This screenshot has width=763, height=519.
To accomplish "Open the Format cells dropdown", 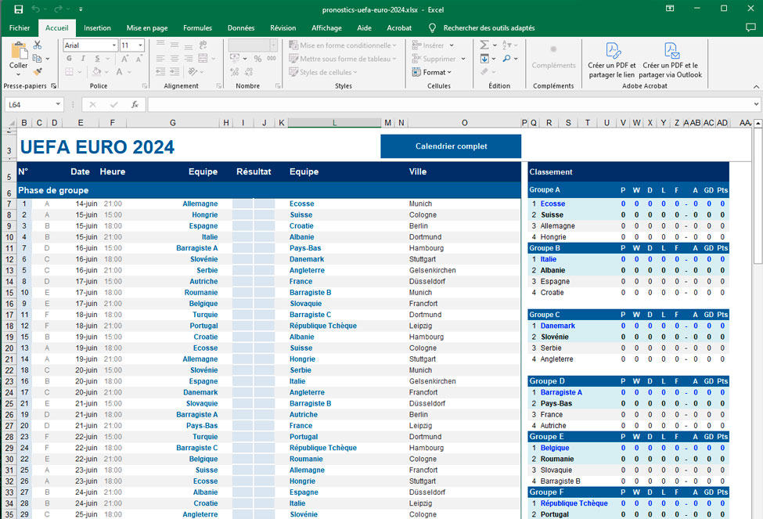I will pyautogui.click(x=432, y=72).
